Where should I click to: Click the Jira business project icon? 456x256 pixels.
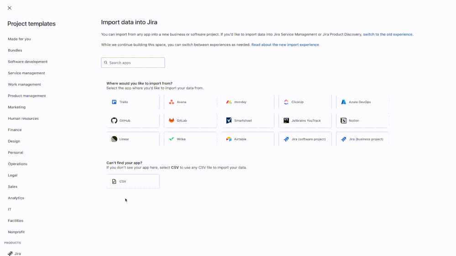[343, 139]
